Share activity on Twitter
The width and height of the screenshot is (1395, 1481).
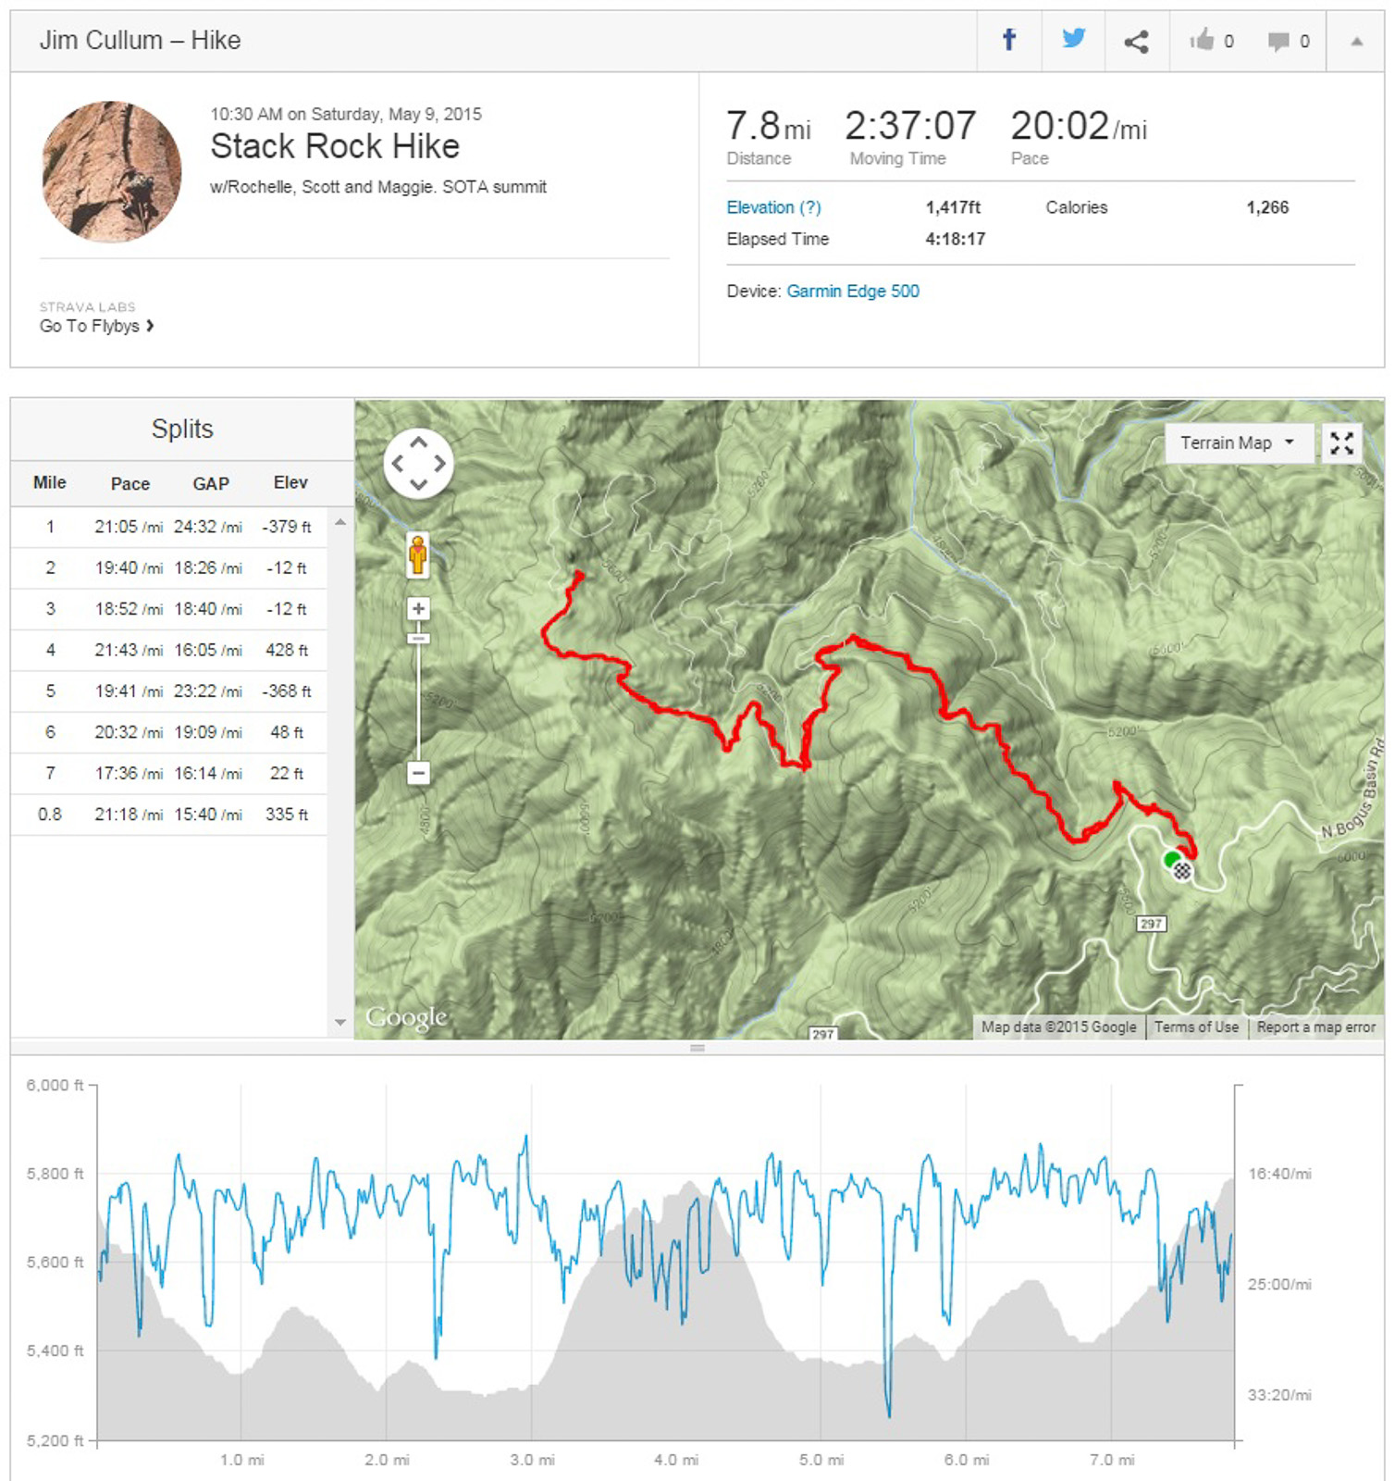(x=1073, y=40)
